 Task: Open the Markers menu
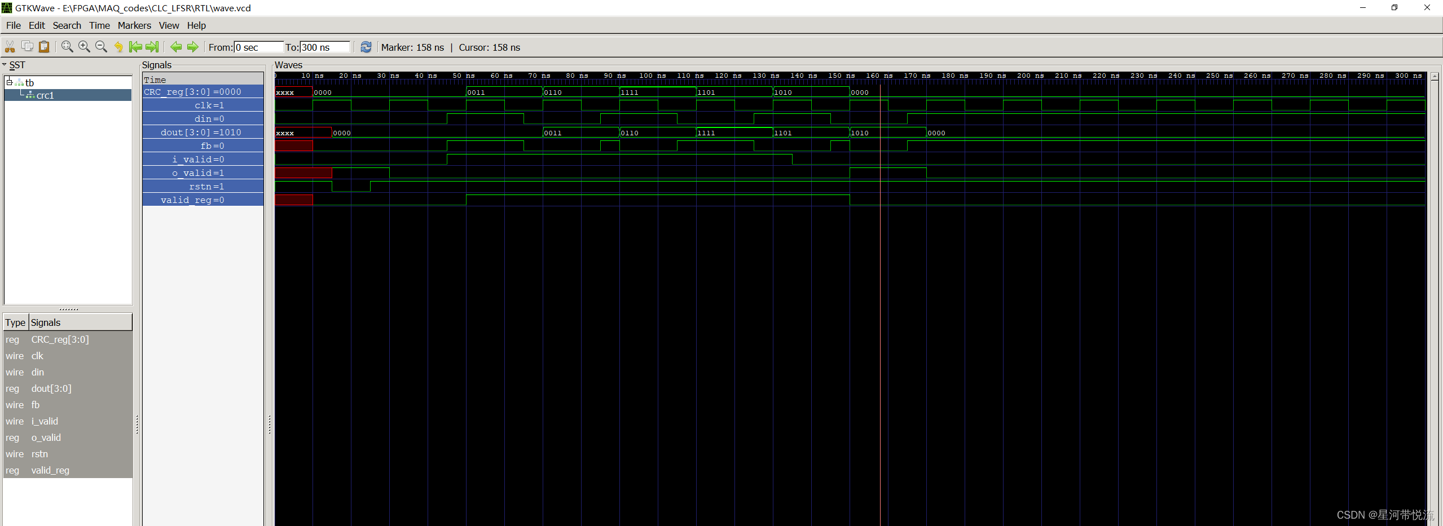(134, 25)
